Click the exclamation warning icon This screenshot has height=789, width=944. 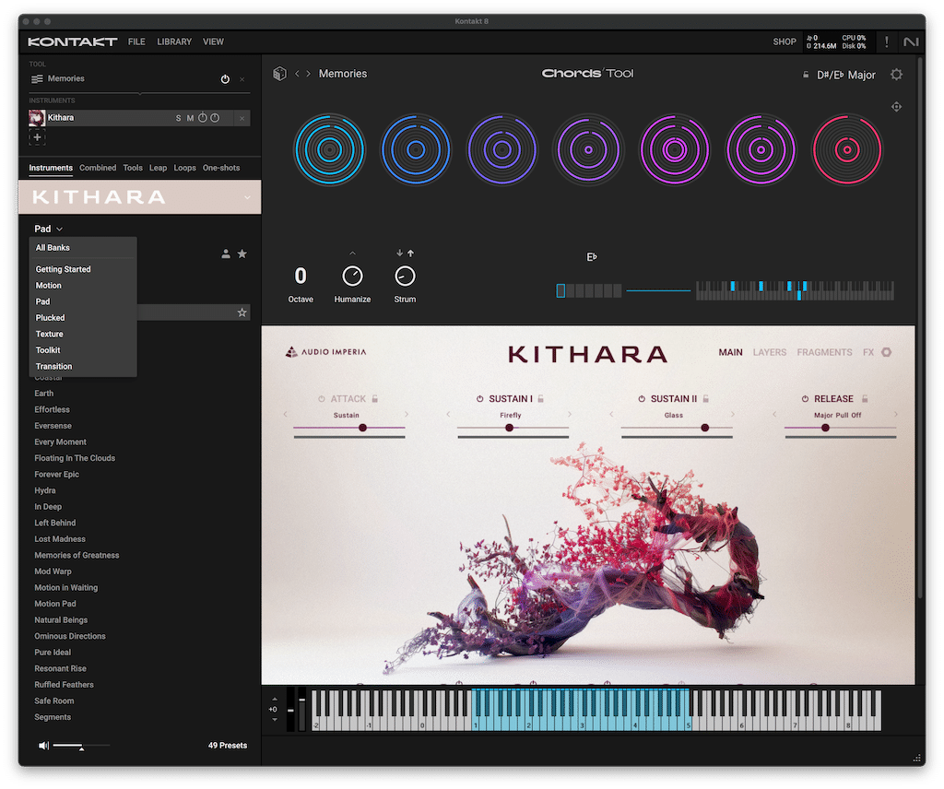[886, 41]
